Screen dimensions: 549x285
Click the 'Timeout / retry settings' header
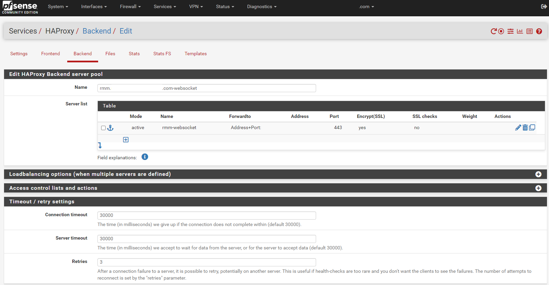tap(275, 202)
